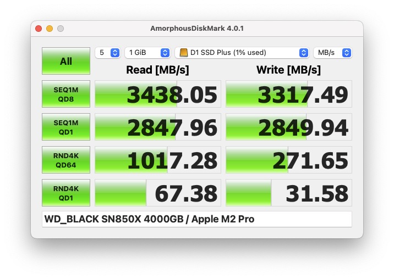Click the RND4K QD64 write result 271.65

coord(289,160)
